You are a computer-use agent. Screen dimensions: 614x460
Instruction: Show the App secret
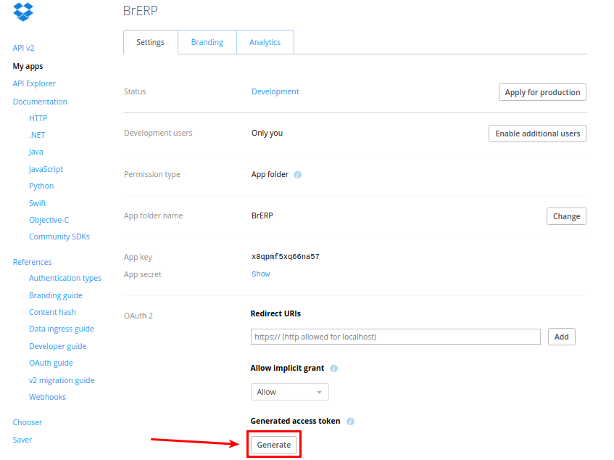260,274
